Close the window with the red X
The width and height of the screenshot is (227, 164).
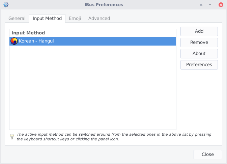click(221, 5)
